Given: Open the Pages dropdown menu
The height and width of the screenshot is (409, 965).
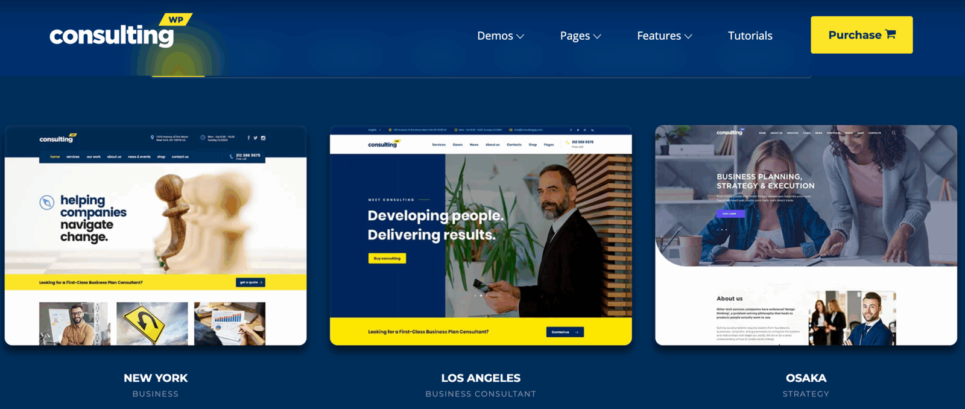Looking at the screenshot, I should click(580, 36).
